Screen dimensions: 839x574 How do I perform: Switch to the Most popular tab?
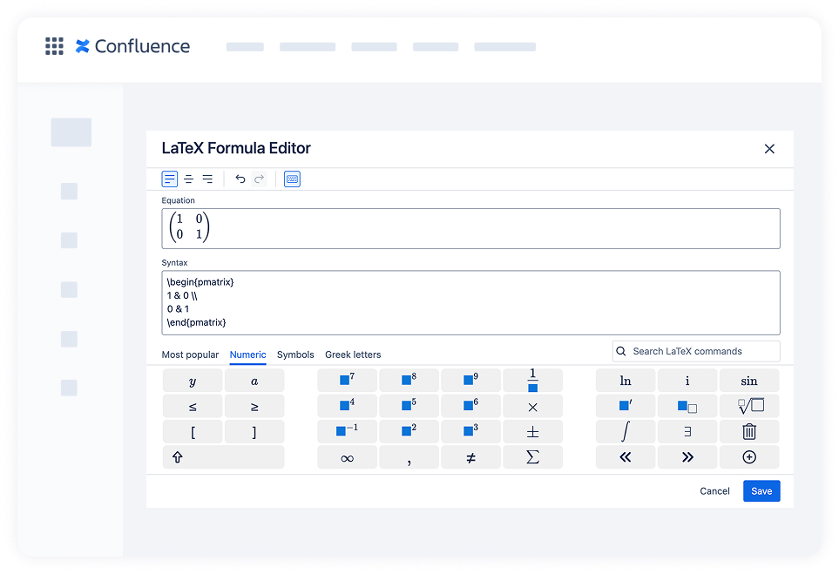pyautogui.click(x=190, y=355)
